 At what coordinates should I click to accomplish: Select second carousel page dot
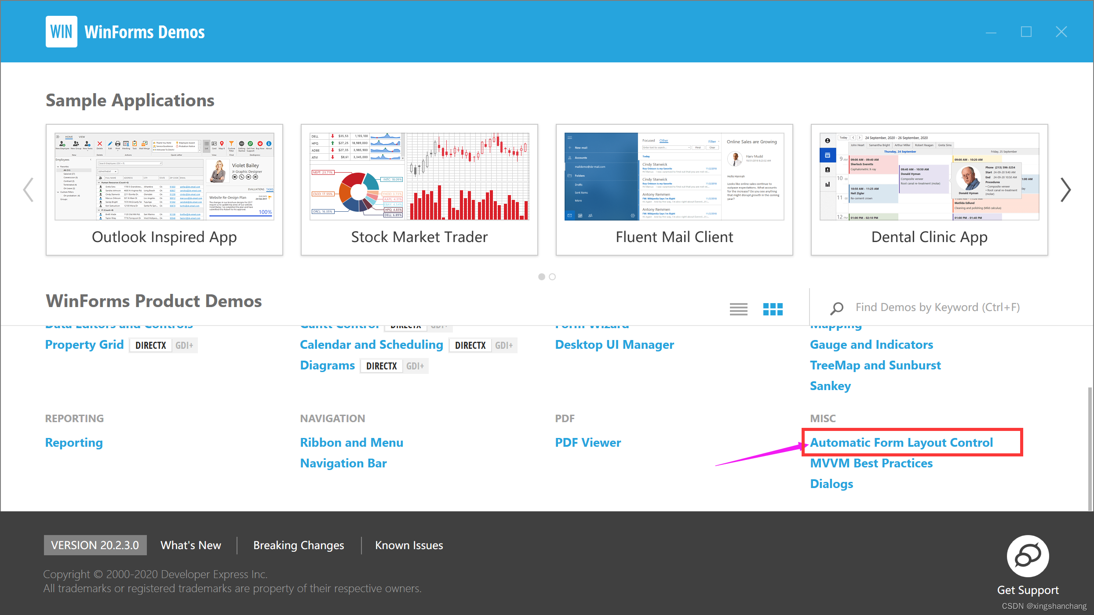(552, 277)
